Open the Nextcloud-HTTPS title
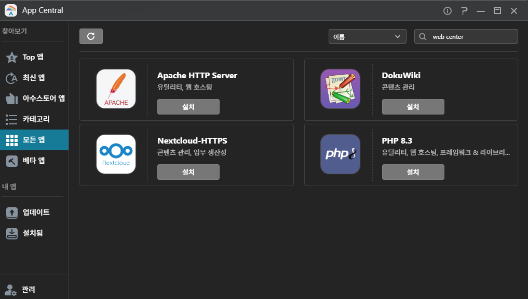Screen dimensions: 528x299 pyautogui.click(x=192, y=141)
